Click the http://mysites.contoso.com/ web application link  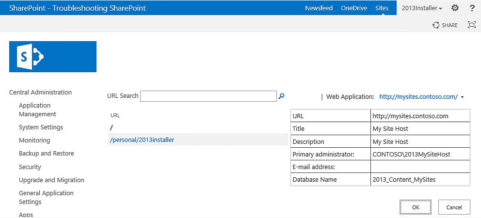click(x=418, y=96)
